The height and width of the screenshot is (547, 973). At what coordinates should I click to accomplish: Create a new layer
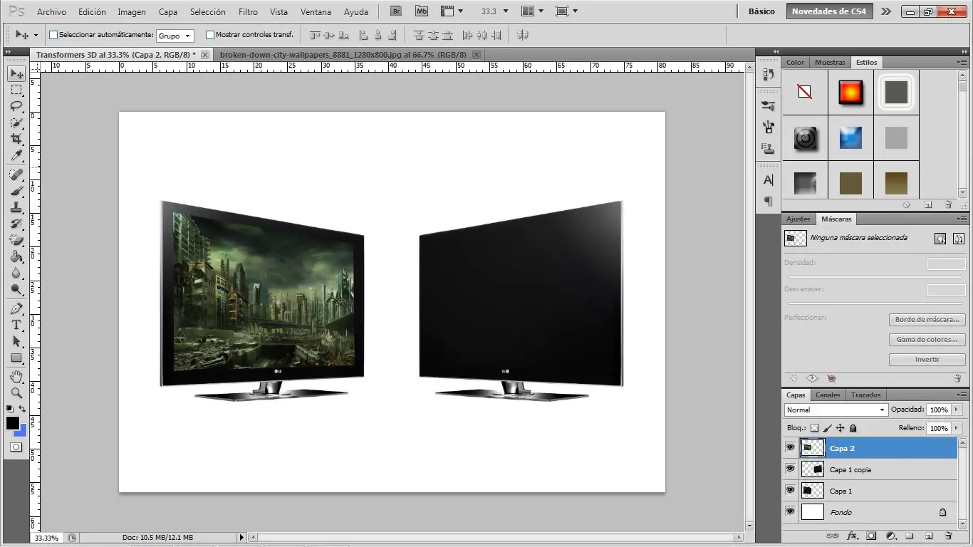click(x=929, y=536)
